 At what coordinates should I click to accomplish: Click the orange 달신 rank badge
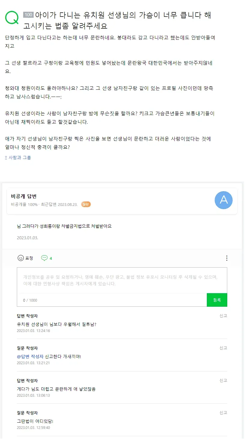86,204
